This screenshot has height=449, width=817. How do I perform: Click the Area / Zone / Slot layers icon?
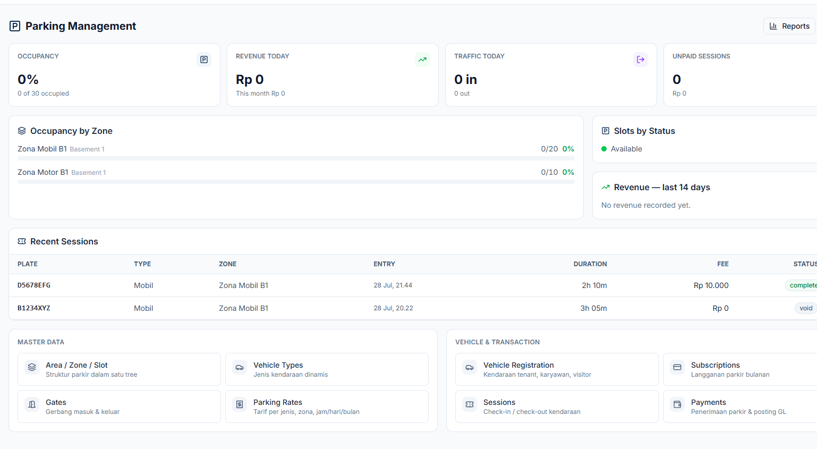click(x=32, y=367)
